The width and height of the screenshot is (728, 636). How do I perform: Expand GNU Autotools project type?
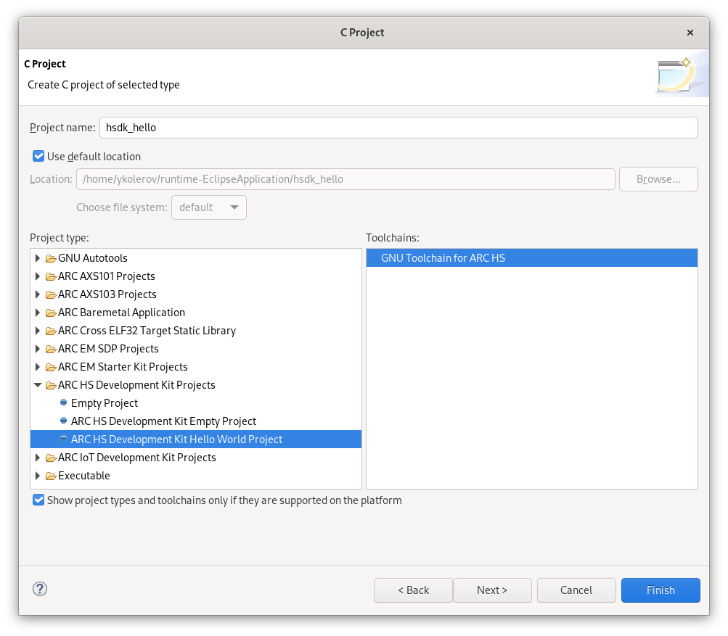[37, 257]
